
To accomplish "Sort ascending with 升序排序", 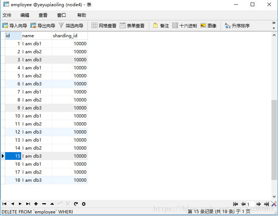I will [237, 26].
